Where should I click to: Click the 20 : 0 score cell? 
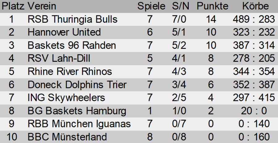pyautogui.click(x=253, y=111)
